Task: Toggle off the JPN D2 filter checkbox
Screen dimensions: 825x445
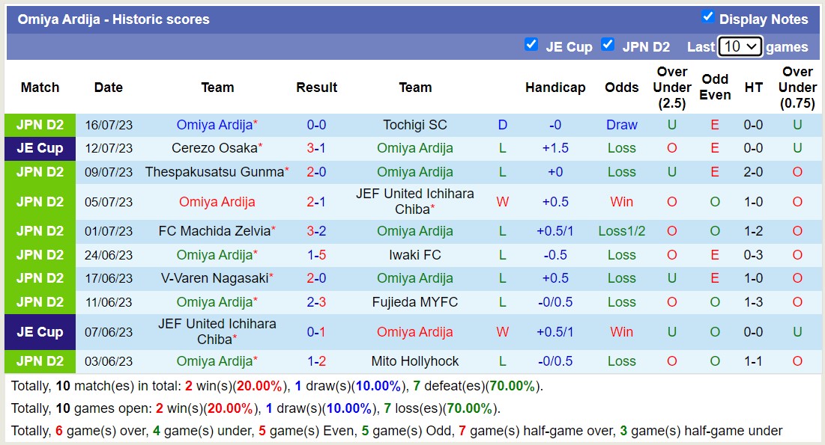Action: [608, 45]
